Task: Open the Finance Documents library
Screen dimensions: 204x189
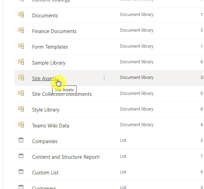Action: pos(54,31)
